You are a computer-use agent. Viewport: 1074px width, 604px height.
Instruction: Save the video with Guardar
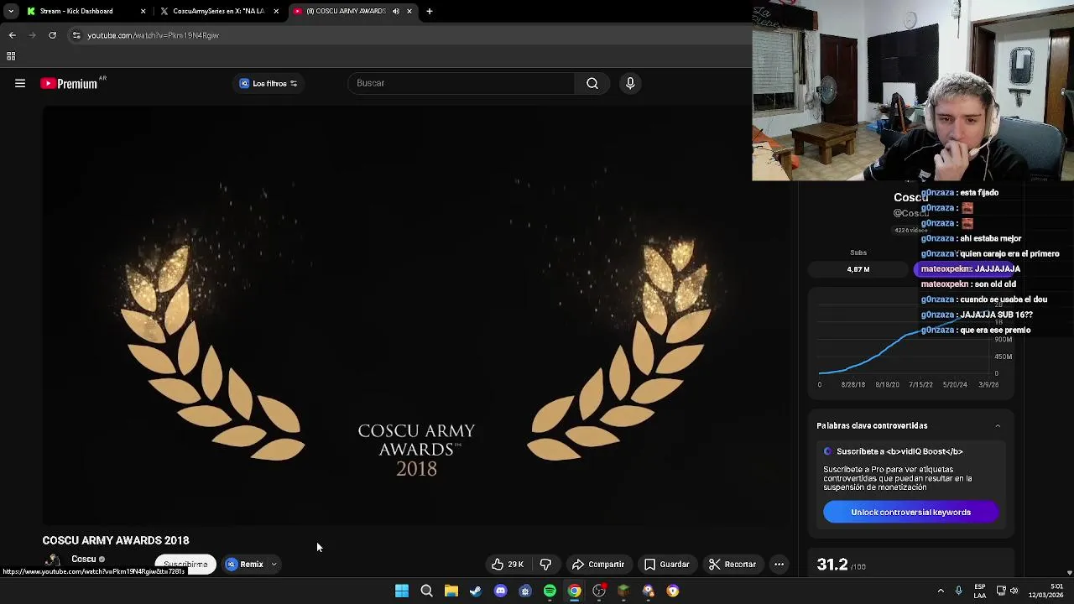[667, 565]
